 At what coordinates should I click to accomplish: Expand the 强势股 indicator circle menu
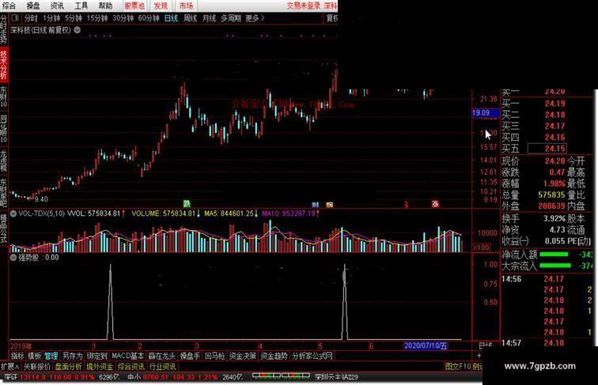coord(13,257)
